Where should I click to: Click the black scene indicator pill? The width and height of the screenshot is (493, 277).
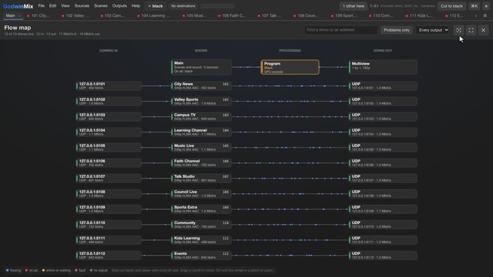point(155,6)
